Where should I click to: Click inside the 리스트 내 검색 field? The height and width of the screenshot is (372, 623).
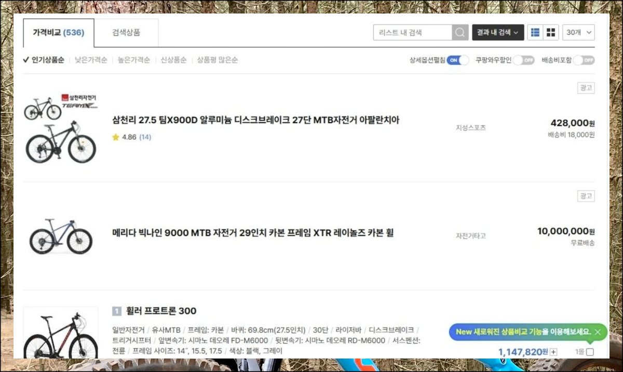click(x=413, y=32)
